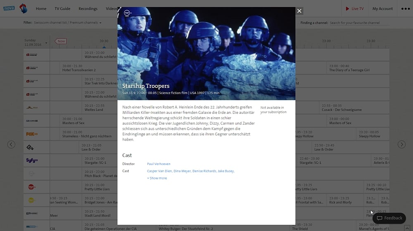Open Law & Order 22:50 program

(x=350, y=147)
